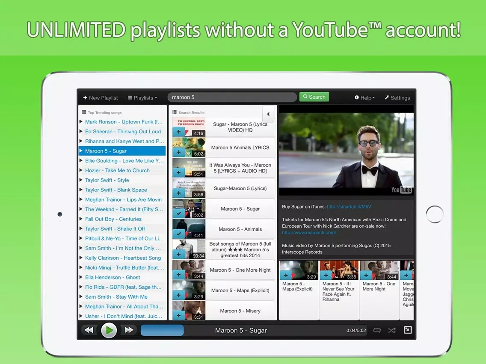Click the 90:34 Best songs thumbnail
Image resolution: width=486 pixels, height=364 pixels.
(189, 250)
